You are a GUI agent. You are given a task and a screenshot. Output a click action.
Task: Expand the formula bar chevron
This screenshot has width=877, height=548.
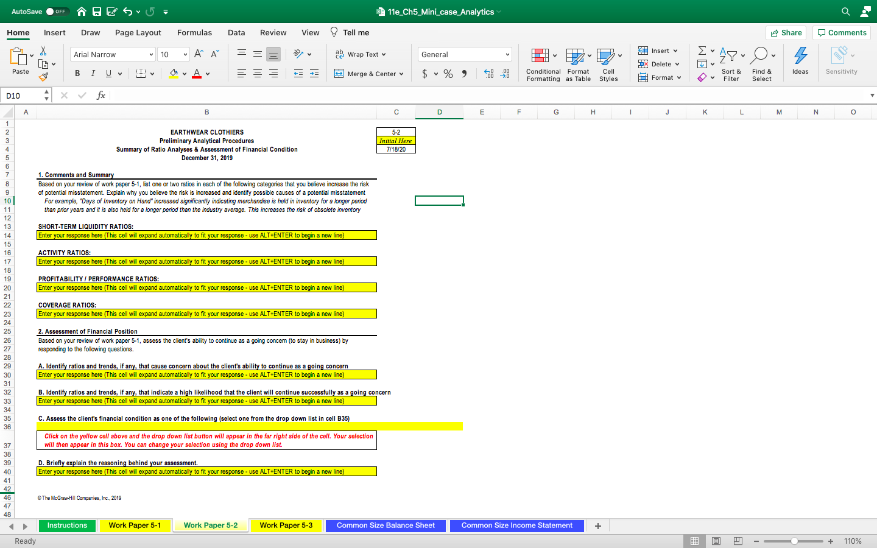point(872,96)
